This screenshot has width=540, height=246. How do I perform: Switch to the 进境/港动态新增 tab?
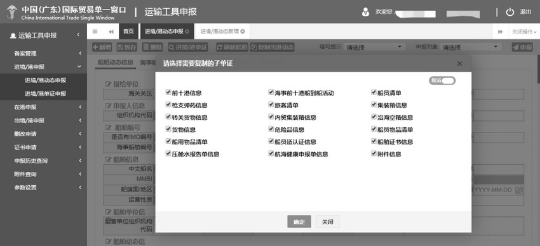coord(222,32)
